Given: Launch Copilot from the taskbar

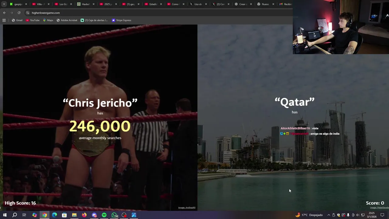Looking at the screenshot, I should pos(34,215).
